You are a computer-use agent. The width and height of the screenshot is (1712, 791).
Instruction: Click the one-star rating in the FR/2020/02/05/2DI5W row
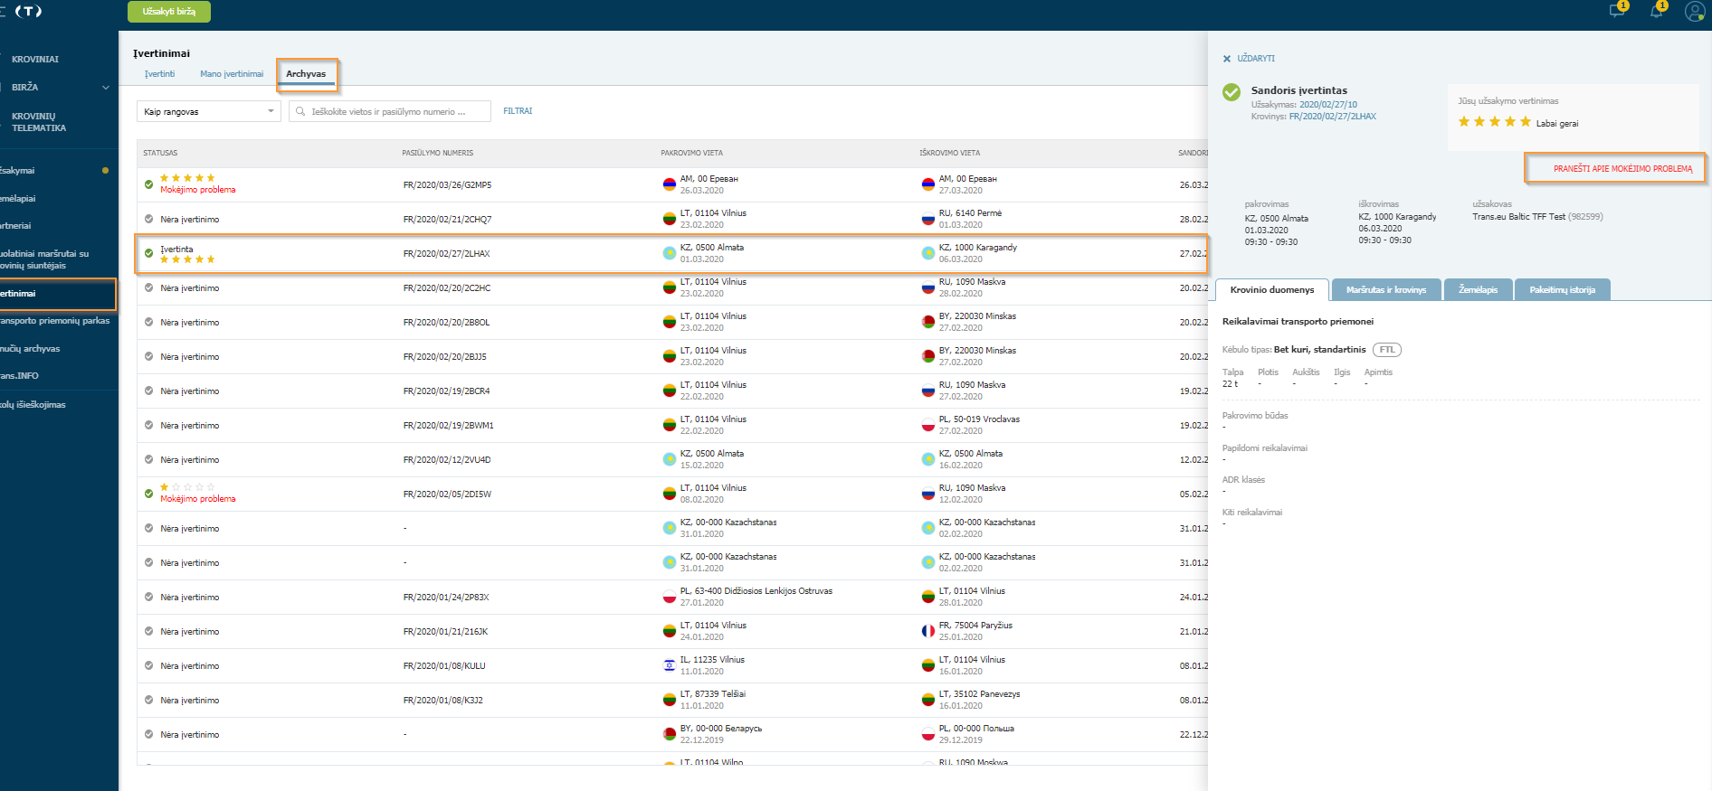187,487
